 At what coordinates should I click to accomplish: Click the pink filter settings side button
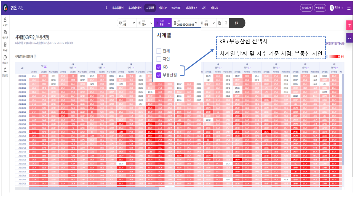click(x=349, y=25)
